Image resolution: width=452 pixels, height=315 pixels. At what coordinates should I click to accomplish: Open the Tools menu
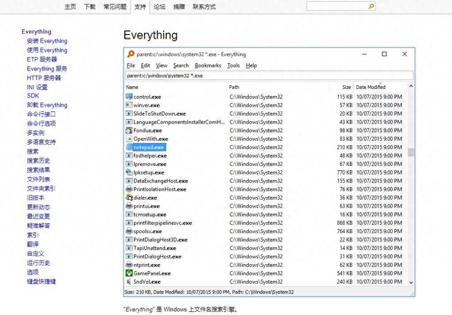pos(234,65)
